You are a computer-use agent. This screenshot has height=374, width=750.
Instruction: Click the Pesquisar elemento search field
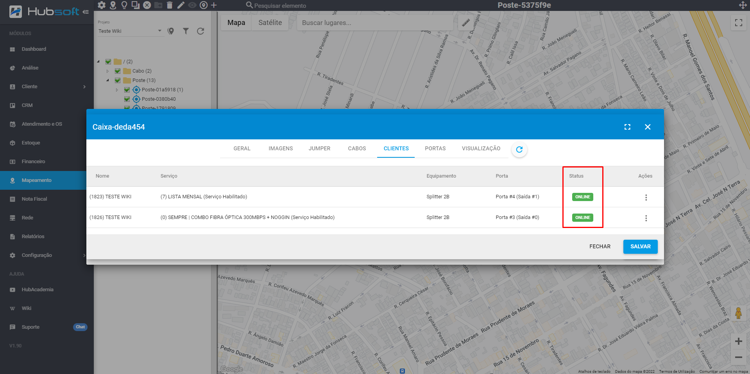[280, 5]
